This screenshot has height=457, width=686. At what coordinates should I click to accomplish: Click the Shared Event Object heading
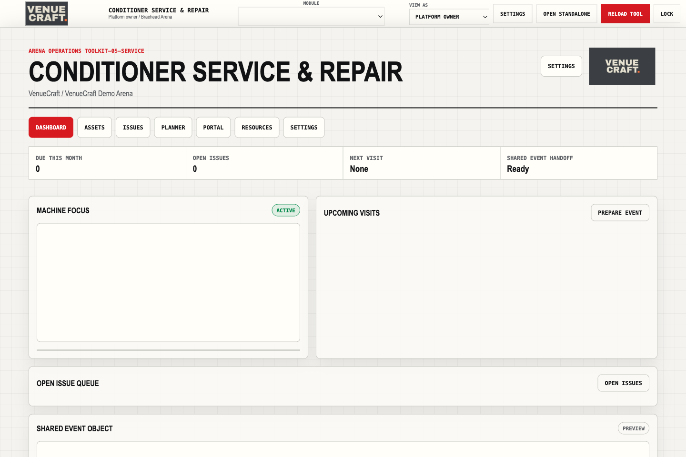click(x=75, y=429)
